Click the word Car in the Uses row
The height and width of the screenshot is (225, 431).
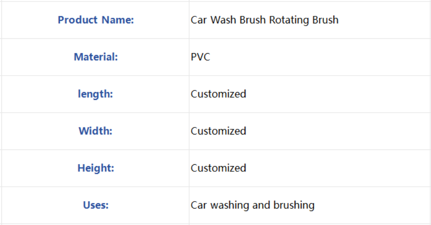(199, 205)
